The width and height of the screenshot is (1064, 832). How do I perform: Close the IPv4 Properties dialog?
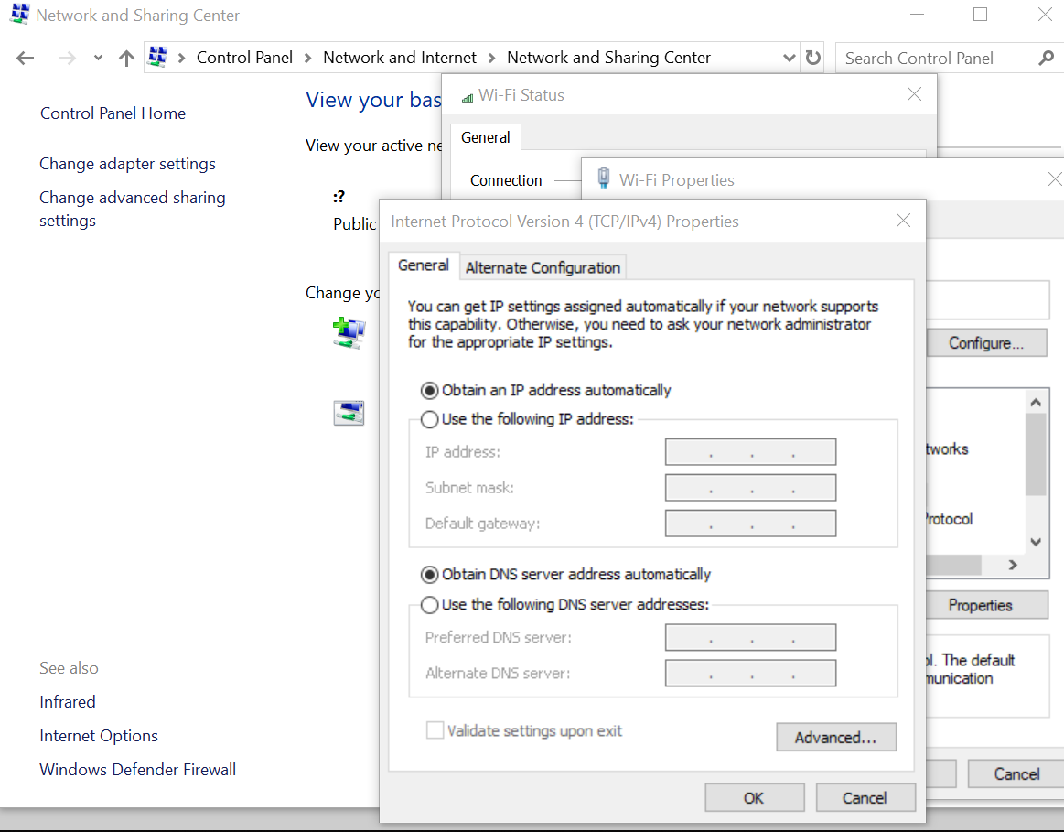[903, 221]
